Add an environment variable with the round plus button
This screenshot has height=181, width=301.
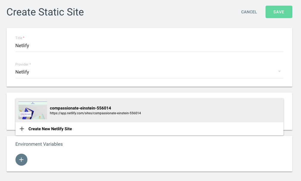coord(21,160)
